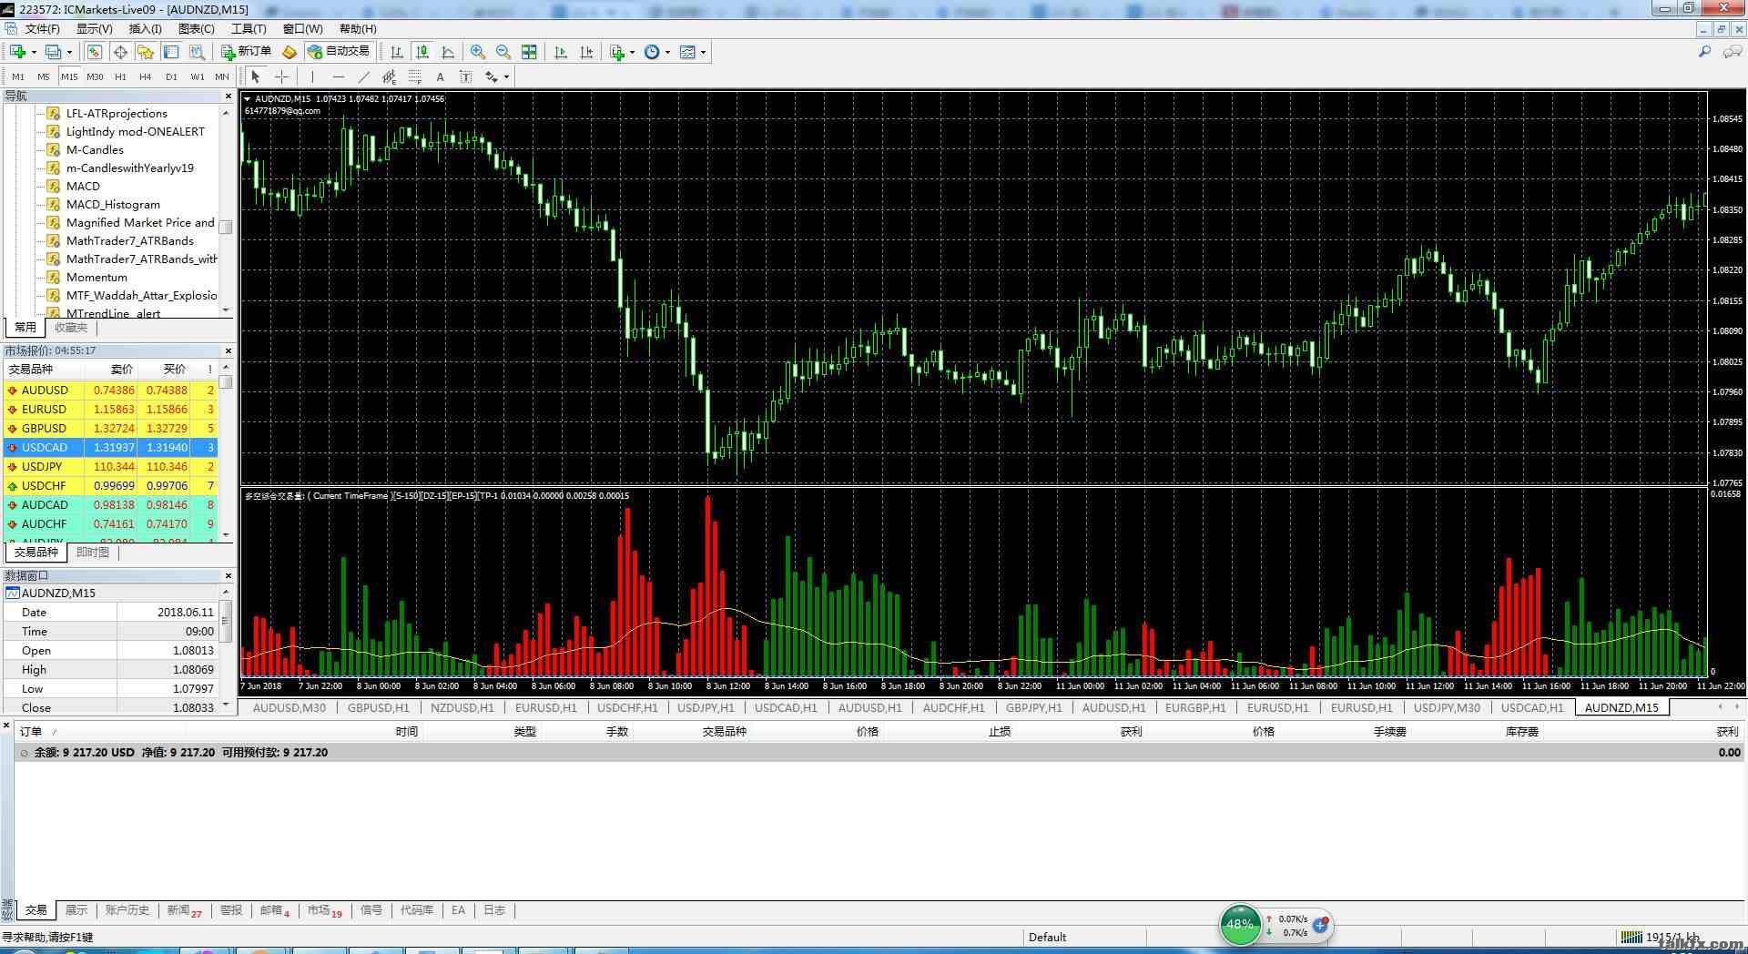The image size is (1748, 954).
Task: Toggle the MN timeframe button
Action: point(222,76)
